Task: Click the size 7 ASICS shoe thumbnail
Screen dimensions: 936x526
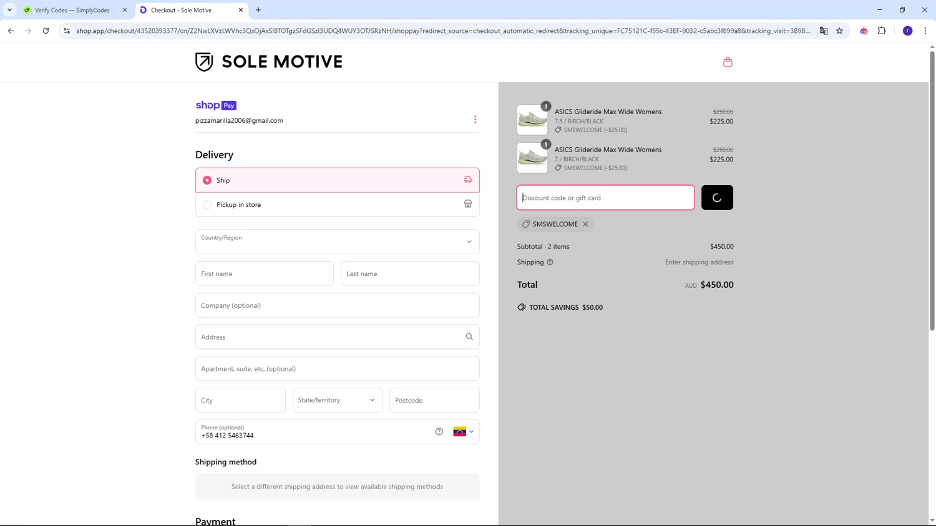Action: (532, 158)
